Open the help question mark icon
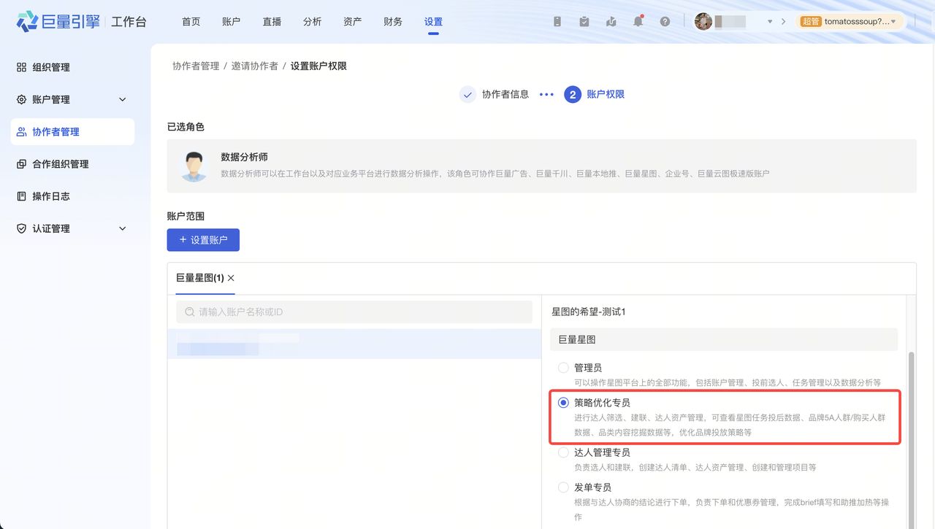 (x=665, y=22)
